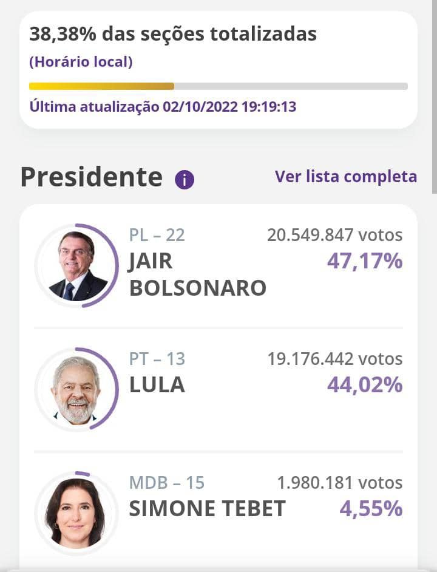
Task: Click the 19.176.442 votos count
Action: click(x=334, y=359)
